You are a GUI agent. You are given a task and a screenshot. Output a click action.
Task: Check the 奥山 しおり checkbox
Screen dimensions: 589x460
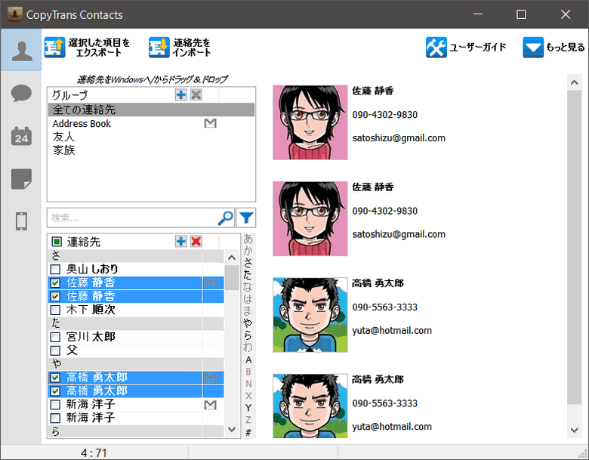(x=55, y=269)
